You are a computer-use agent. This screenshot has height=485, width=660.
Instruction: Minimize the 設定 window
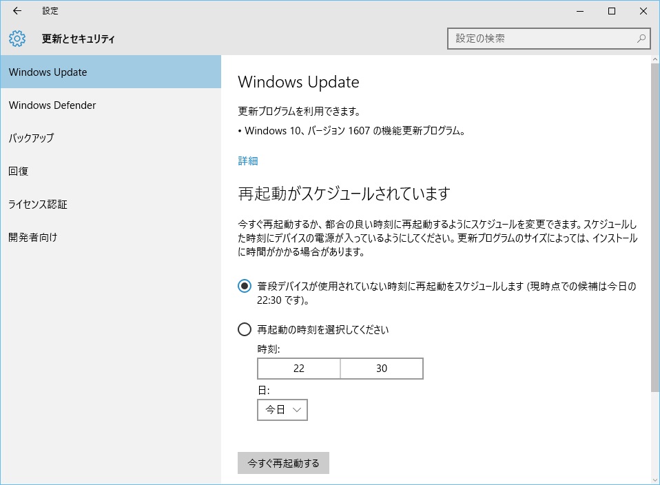[x=580, y=11]
